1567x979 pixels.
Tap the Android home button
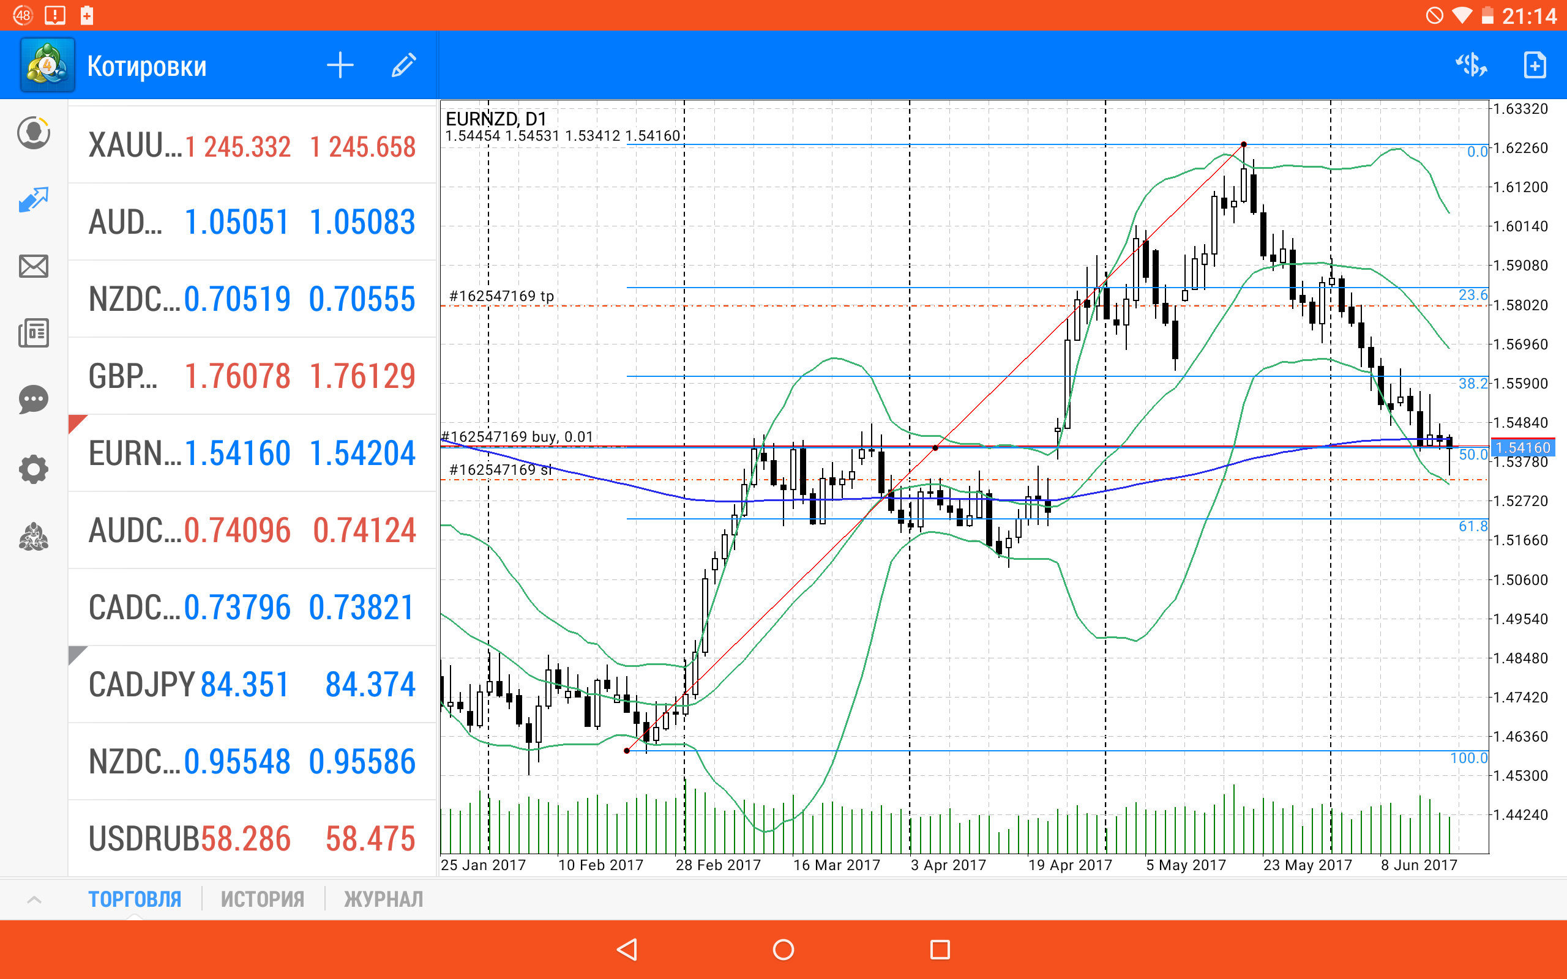point(783,949)
